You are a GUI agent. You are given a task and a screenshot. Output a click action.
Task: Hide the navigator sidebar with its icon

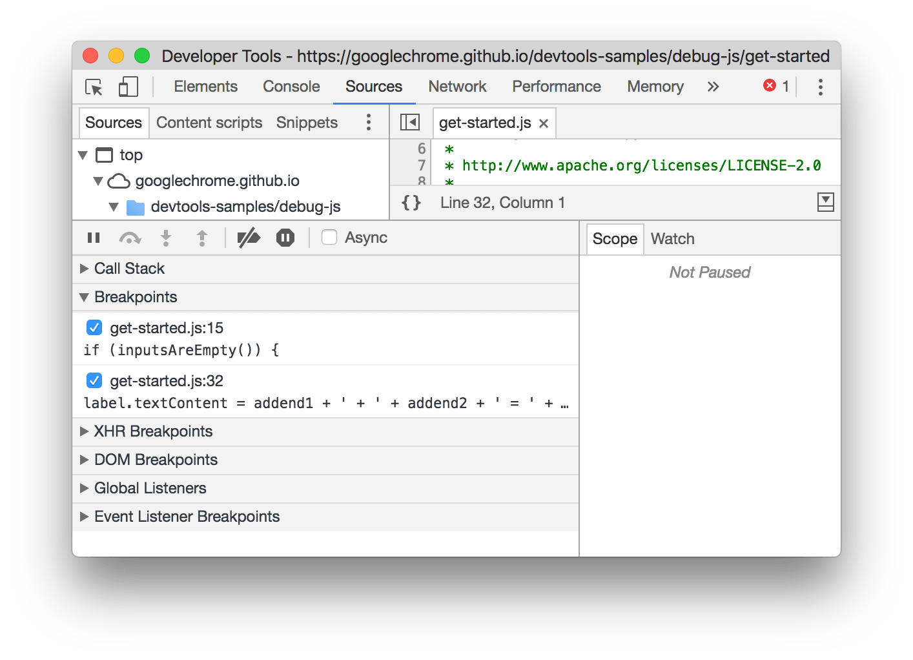tap(409, 122)
